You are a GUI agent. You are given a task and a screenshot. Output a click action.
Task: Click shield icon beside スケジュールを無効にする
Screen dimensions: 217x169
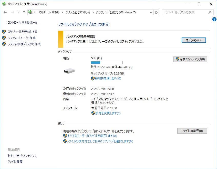[x=4, y=32]
